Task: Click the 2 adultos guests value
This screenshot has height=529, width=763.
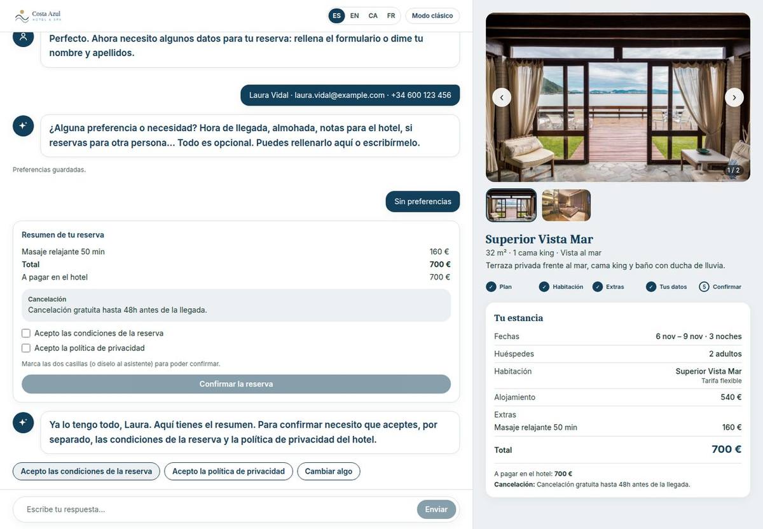Action: [x=725, y=354]
